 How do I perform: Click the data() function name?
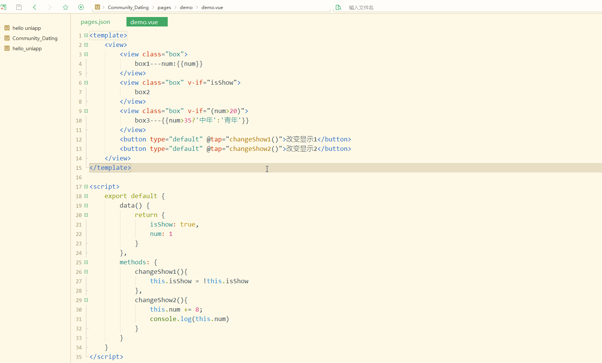131,205
